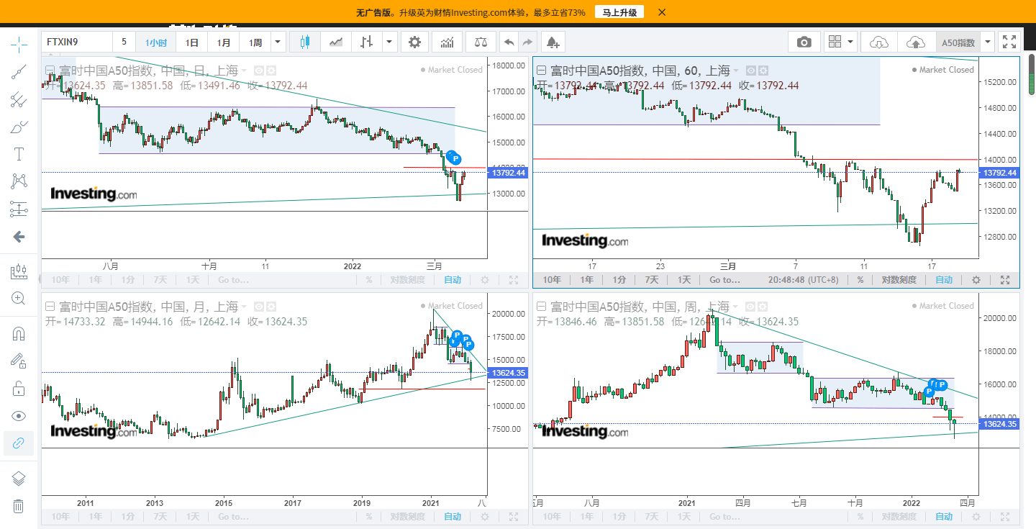Click the trash can remove drawings icon
Viewport: 1036px width, 529px height.
pos(19,507)
